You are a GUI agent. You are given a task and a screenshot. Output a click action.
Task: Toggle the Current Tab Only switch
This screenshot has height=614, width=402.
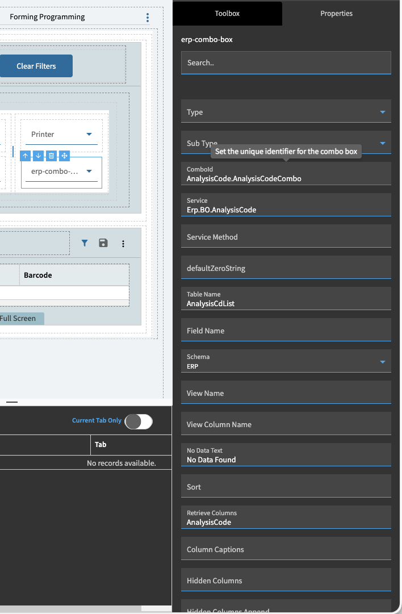[x=139, y=421]
